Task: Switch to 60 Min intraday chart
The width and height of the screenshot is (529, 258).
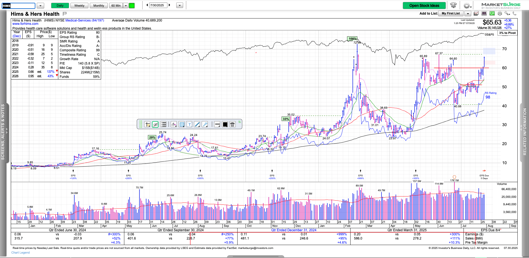Action: click(x=116, y=6)
